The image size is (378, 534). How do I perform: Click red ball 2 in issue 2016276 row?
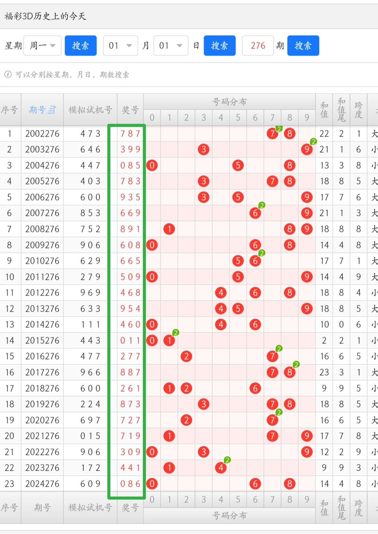187,356
